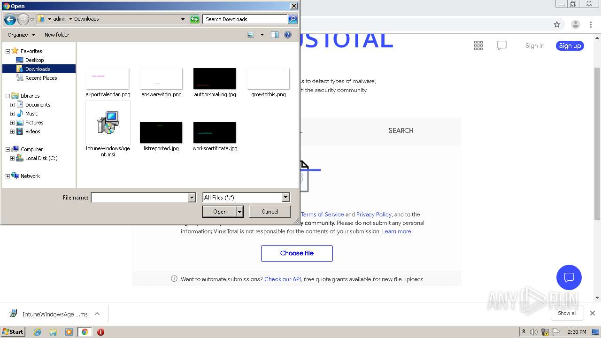
Task: Select growththis.png file
Action: 268,83
